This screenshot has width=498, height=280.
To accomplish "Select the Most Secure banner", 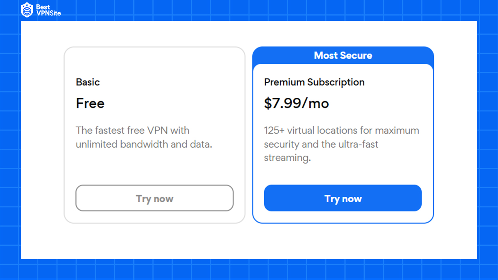I will point(343,55).
